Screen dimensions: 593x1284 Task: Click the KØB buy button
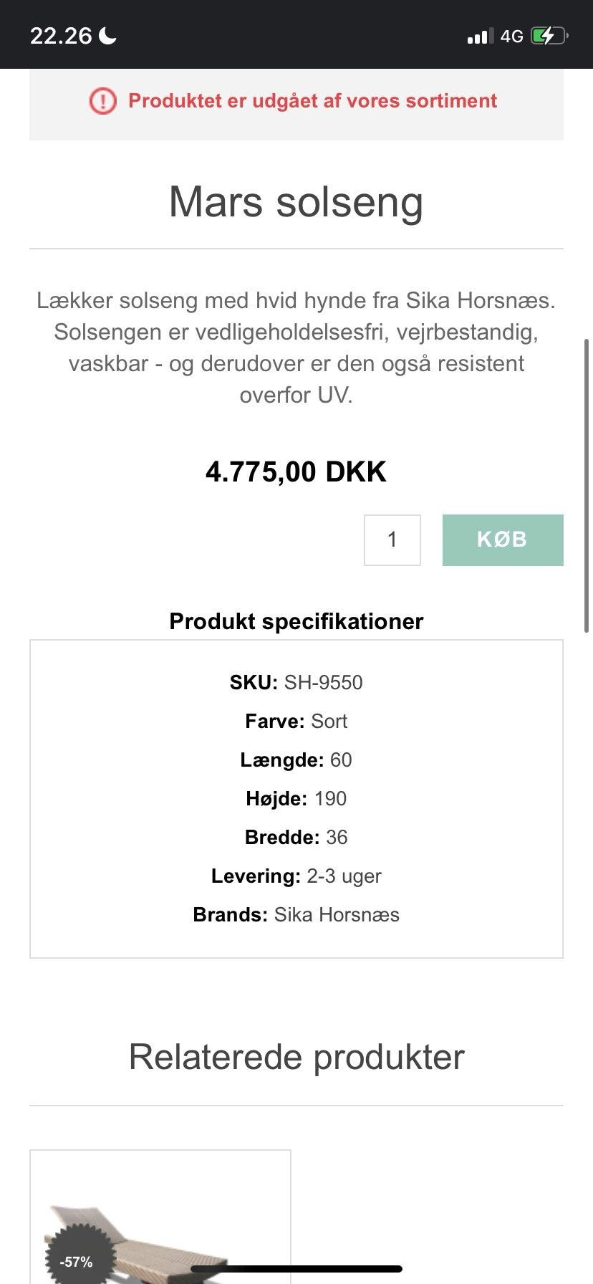tap(503, 540)
